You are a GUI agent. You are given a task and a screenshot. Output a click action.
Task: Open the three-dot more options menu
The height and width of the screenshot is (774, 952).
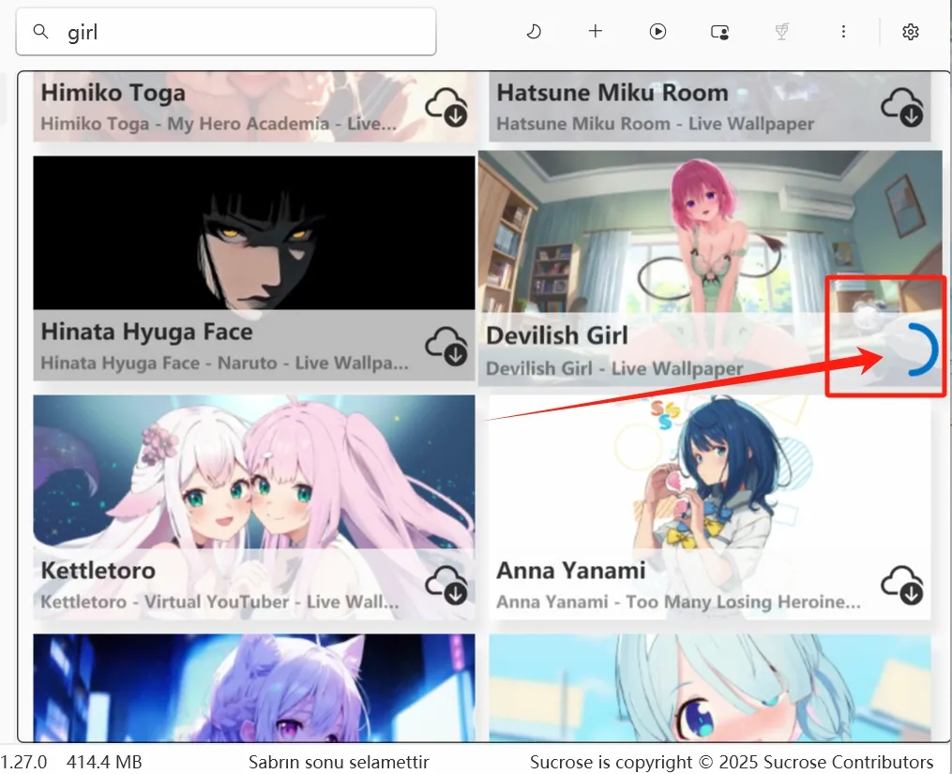pos(844,32)
